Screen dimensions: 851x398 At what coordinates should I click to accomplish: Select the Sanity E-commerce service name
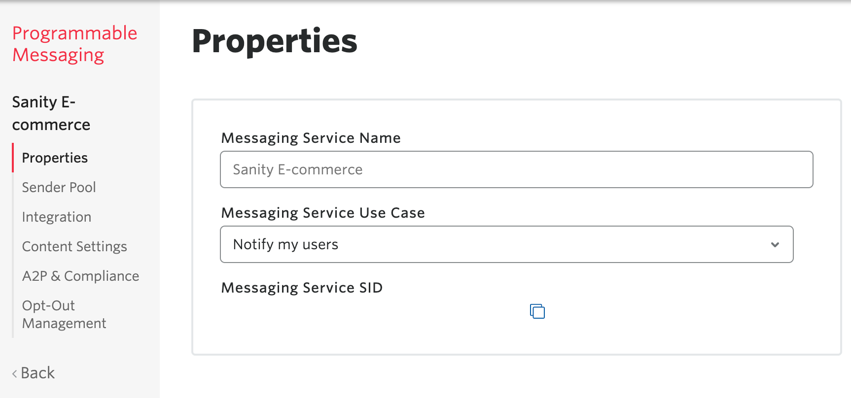click(51, 113)
